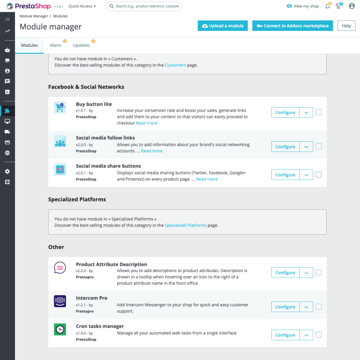Open the Customers category page link
The width and height of the screenshot is (360, 360).
[175, 65]
